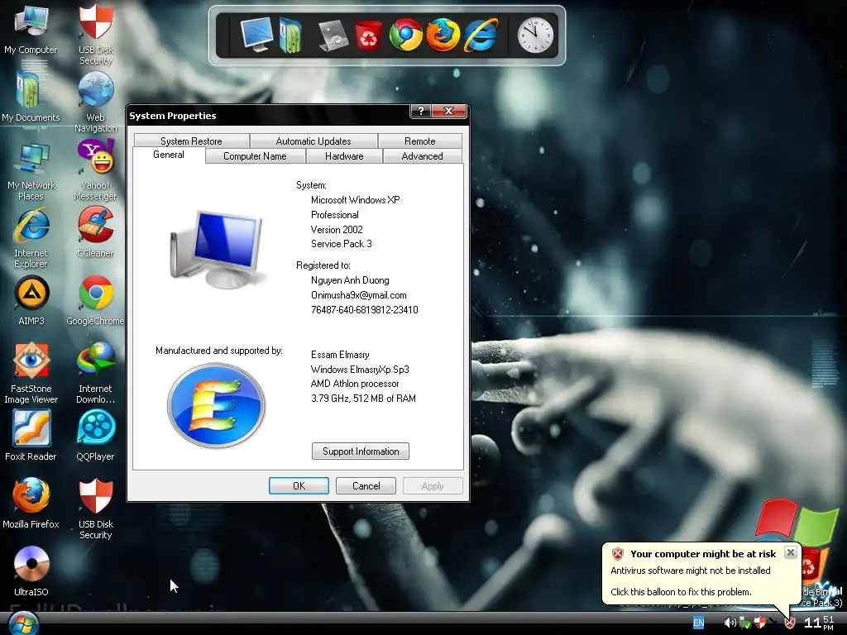Open the Advanced tab
The image size is (847, 635).
pyautogui.click(x=422, y=156)
